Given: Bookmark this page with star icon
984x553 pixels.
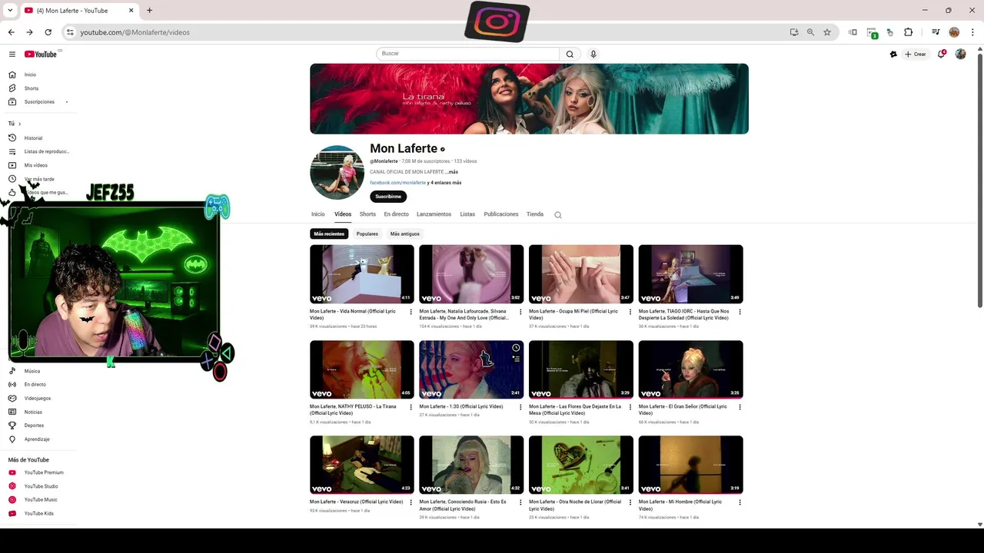Looking at the screenshot, I should (827, 32).
